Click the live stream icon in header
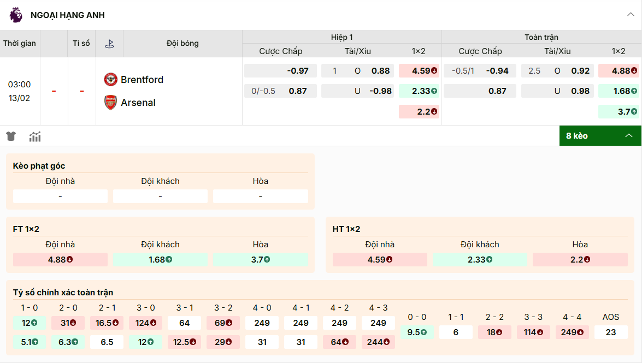 click(109, 44)
